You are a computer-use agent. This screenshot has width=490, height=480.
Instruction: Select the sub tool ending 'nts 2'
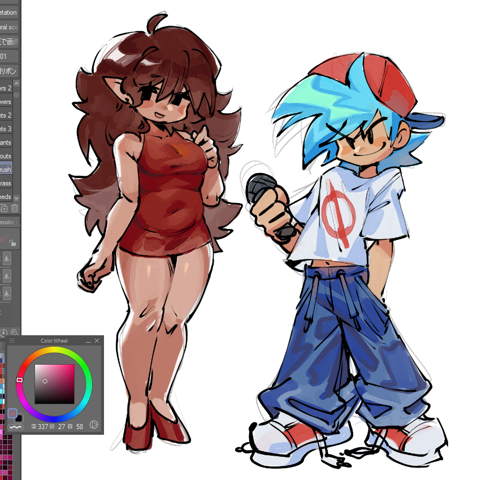click(6, 115)
